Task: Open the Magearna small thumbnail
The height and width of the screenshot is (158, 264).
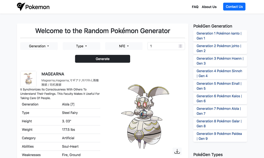Action: pos(28,79)
